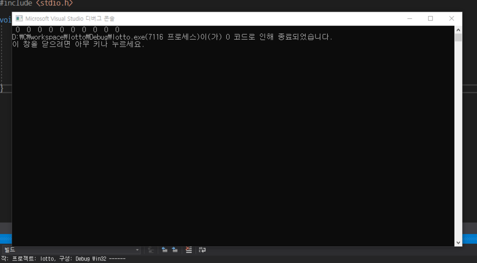Screen dimensions: 477x263
Task: Click the disabled find-message-in-code icon in output toolbar
Action: coord(150,250)
